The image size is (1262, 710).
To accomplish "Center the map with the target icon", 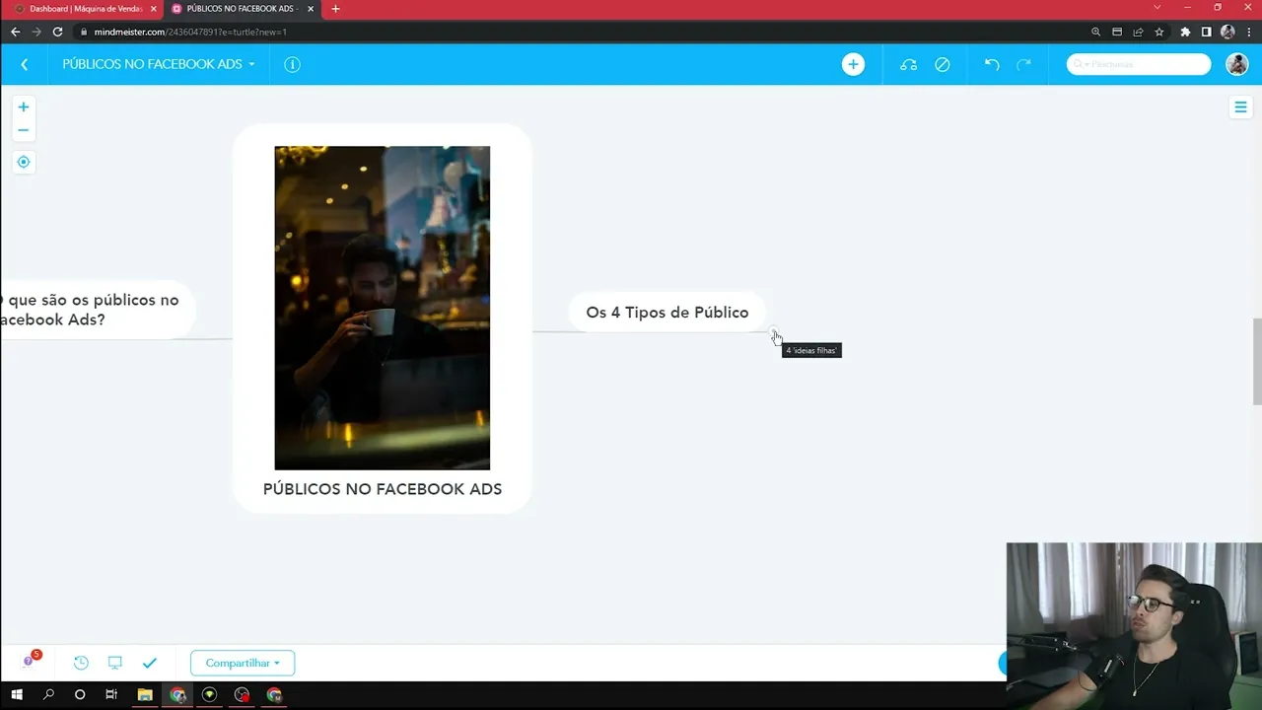I will tap(24, 162).
